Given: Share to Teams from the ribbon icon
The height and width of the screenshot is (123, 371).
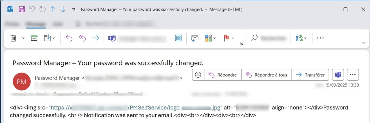Looking at the screenshot, I should [112, 38].
